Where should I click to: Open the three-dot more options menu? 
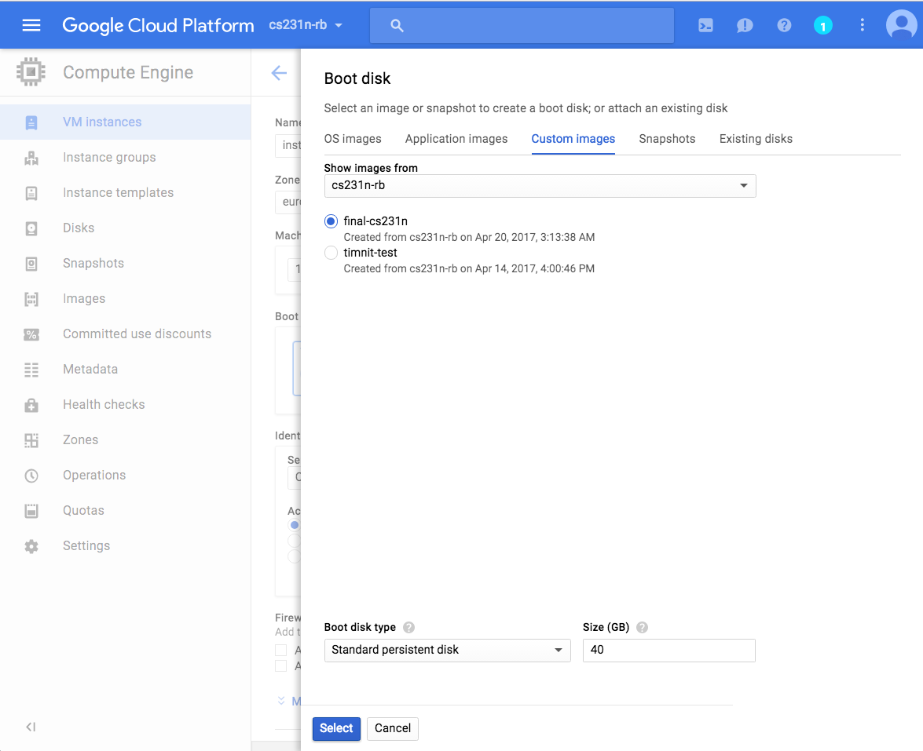pyautogui.click(x=862, y=25)
